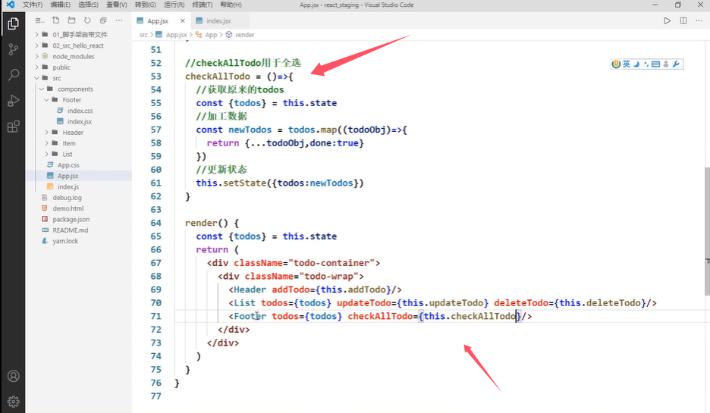This screenshot has width=710, height=413.
Task: Open the 终端(T) menu
Action: (x=202, y=5)
